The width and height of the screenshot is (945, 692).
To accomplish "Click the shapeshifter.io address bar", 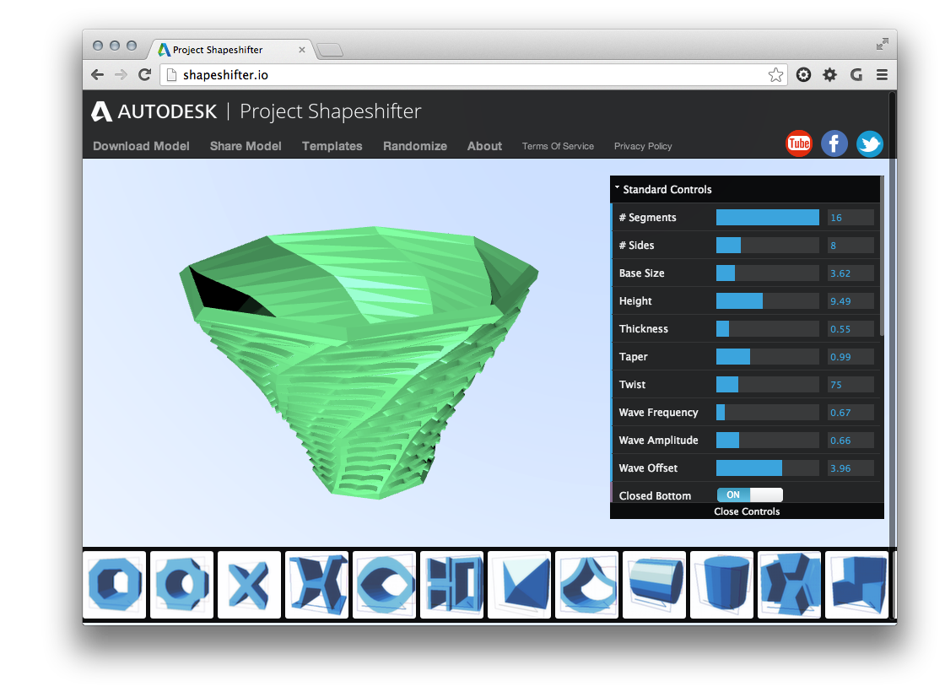I will [x=464, y=75].
